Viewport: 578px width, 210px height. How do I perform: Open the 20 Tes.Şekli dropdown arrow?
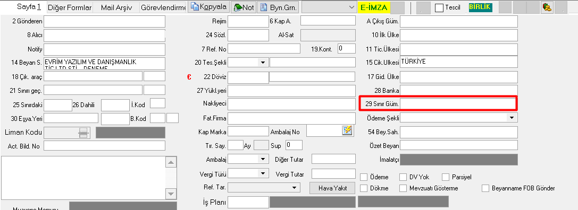263,63
